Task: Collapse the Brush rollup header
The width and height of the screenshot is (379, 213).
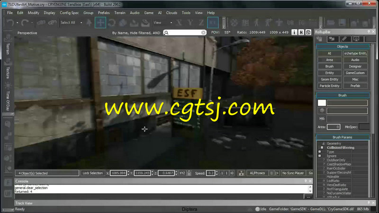Action: 343,96
